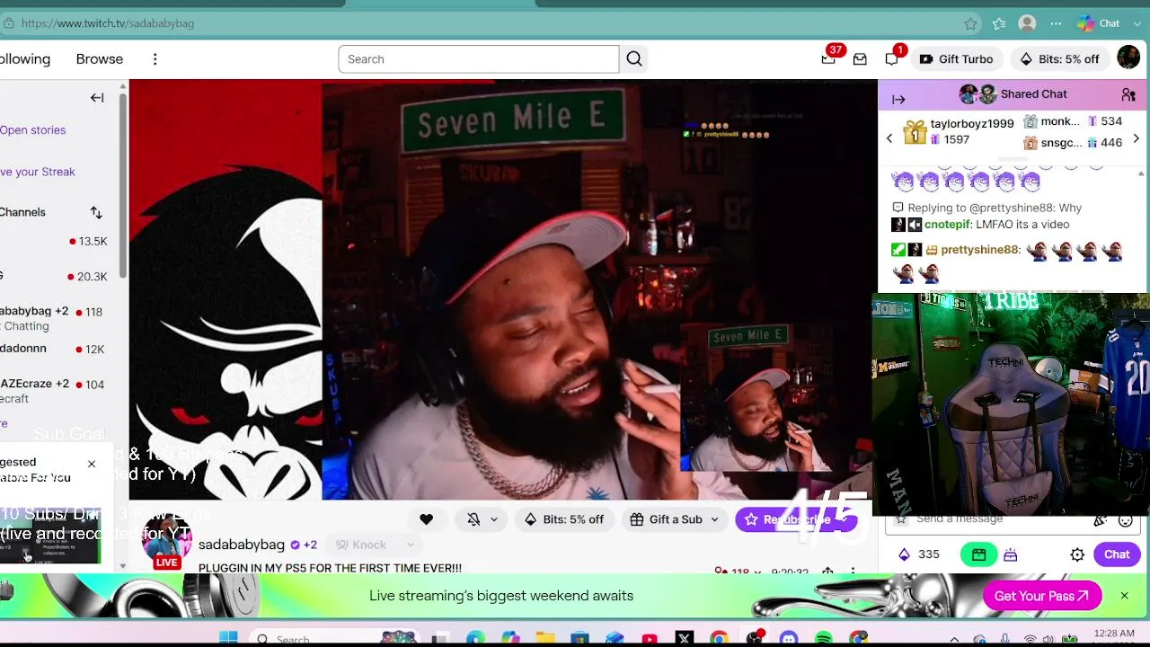Open the emote picker in chat
1150x647 pixels.
[1126, 519]
